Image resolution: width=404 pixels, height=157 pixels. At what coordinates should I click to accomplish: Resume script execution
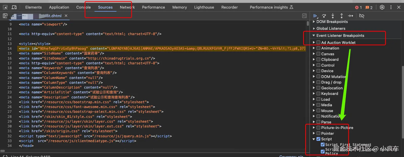315,16
